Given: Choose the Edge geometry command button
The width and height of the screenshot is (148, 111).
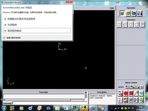Looking at the screenshot, I should coord(125,24).
